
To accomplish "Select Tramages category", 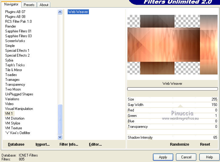I will tap(12, 80).
